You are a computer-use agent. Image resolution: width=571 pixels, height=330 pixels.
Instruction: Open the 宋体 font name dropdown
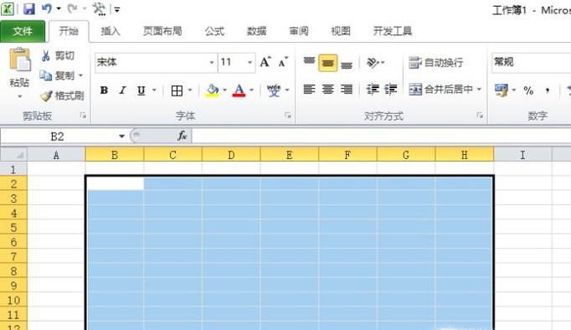tap(212, 62)
